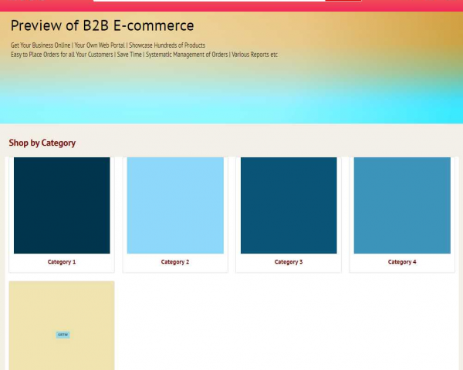Click the Shop by Category heading
This screenshot has height=370, width=463.
pos(42,143)
